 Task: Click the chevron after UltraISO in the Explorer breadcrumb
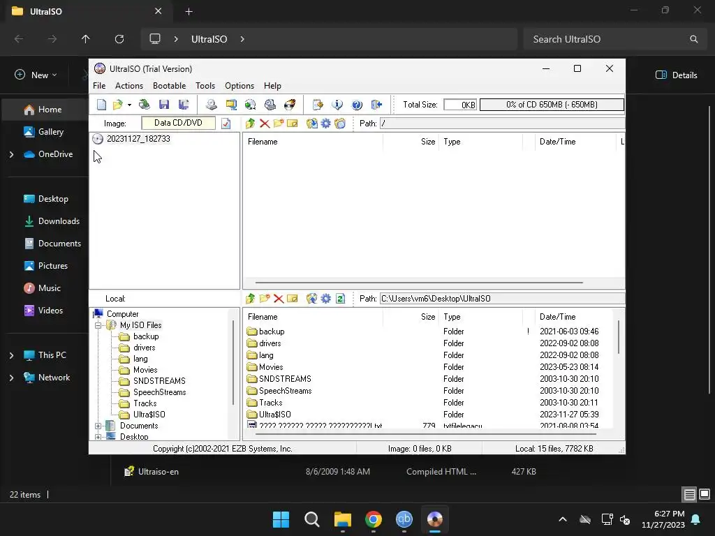click(x=242, y=39)
